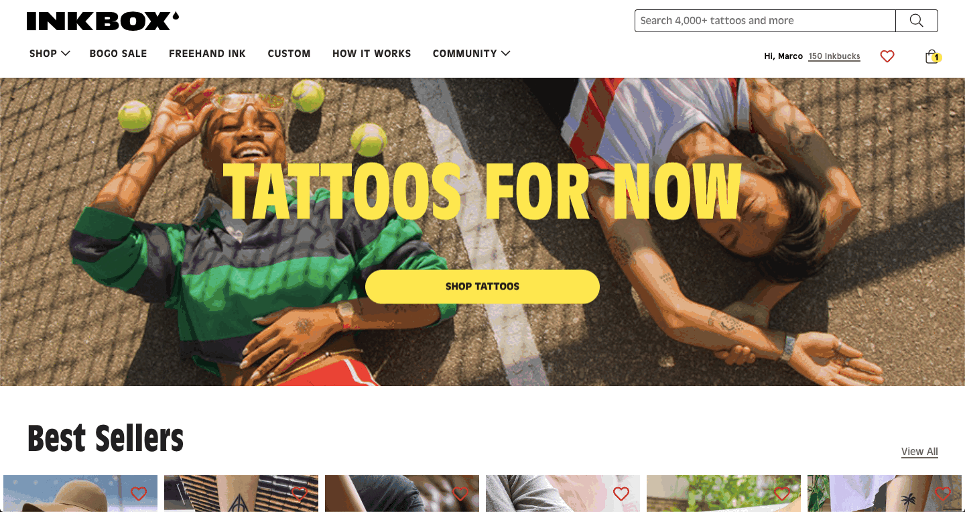The height and width of the screenshot is (512, 965).
Task: Focus the tattoo search input field
Action: click(765, 21)
